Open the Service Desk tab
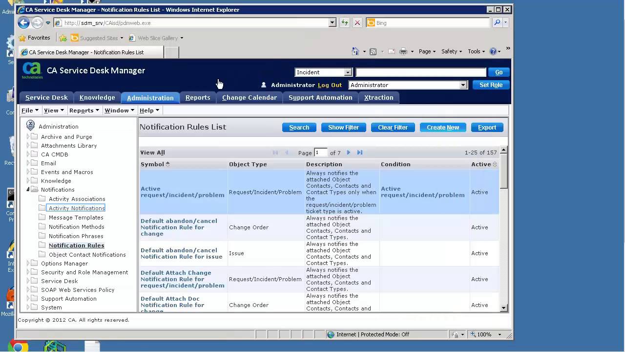Viewport: 625px width, 352px height. tap(46, 97)
